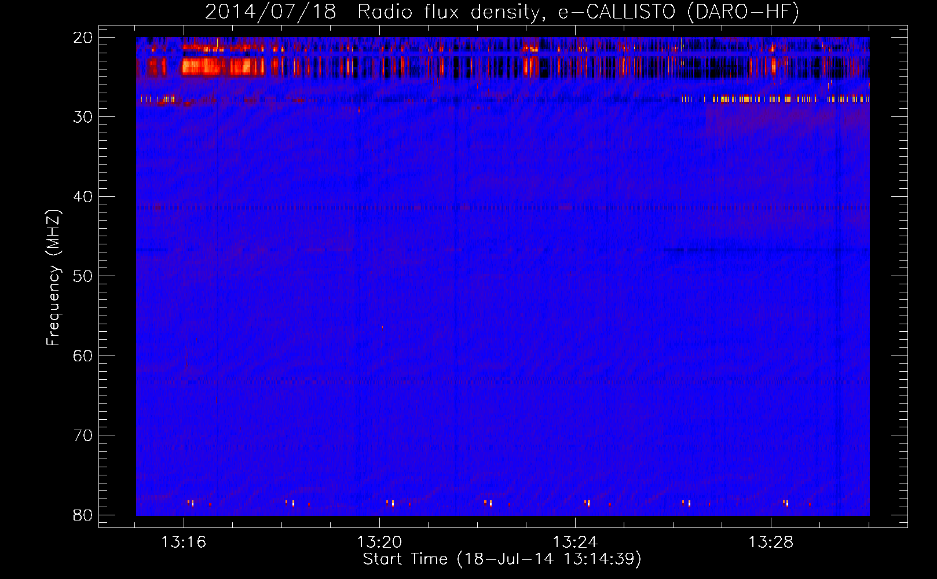Click the 70 MHz frequency tick label
This screenshot has width=937, height=579.
tap(83, 435)
